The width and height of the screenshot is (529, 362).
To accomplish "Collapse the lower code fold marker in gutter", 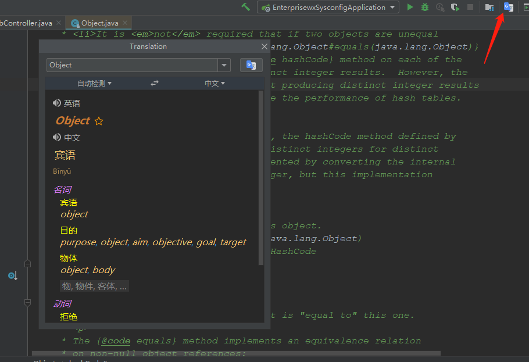I will pyautogui.click(x=28, y=303).
